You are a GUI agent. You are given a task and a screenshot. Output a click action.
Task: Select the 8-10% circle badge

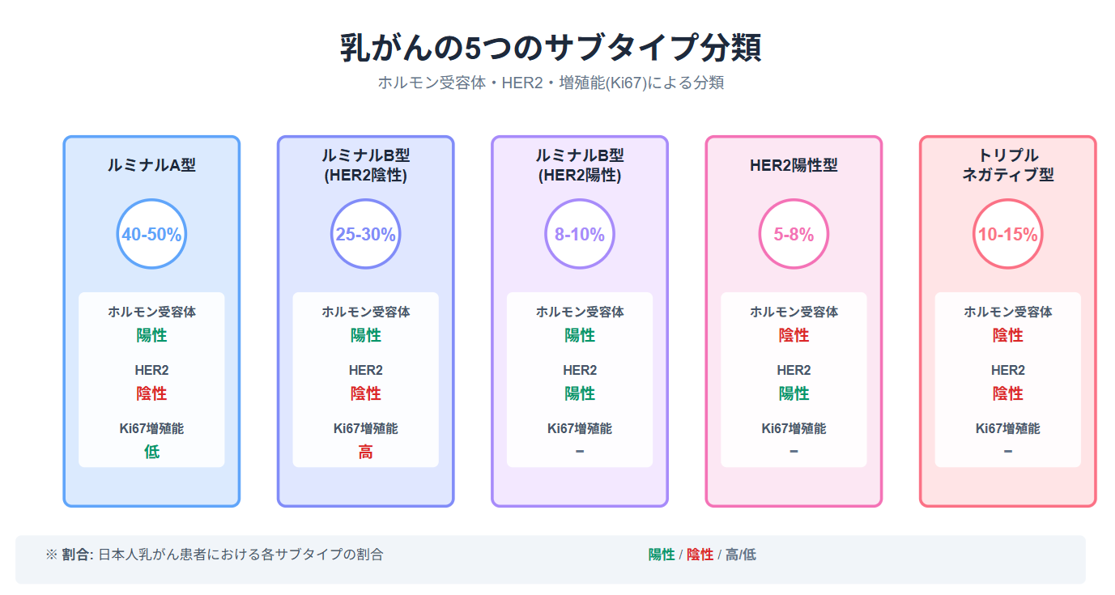point(580,234)
